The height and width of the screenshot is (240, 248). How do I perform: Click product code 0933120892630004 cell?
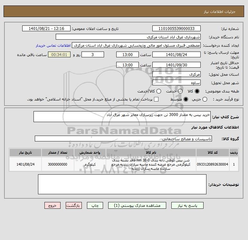(x=213, y=164)
